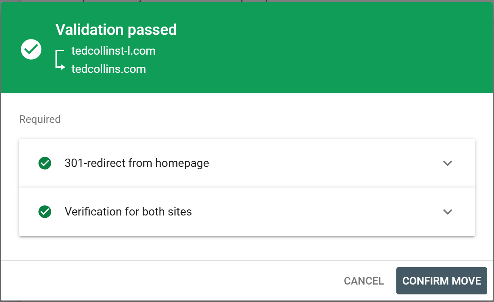The image size is (494, 302).
Task: Select the 301-redirect from homepage label text
Action: 137,163
